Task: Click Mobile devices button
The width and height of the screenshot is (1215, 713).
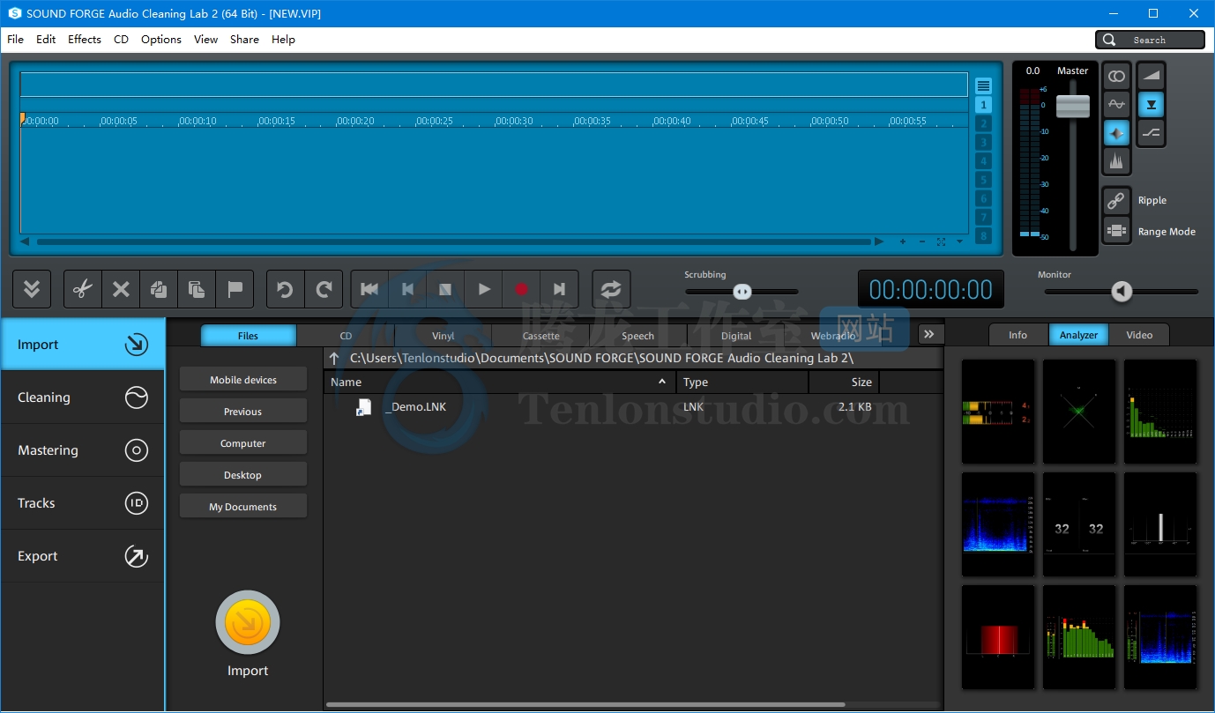Action: point(243,380)
